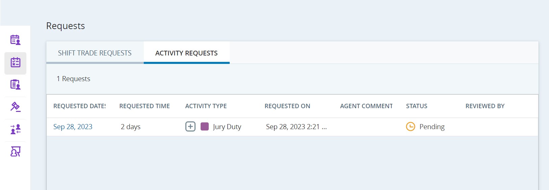This screenshot has height=190, width=549.
Task: Sort by the Requested Time column header
Action: pos(144,106)
